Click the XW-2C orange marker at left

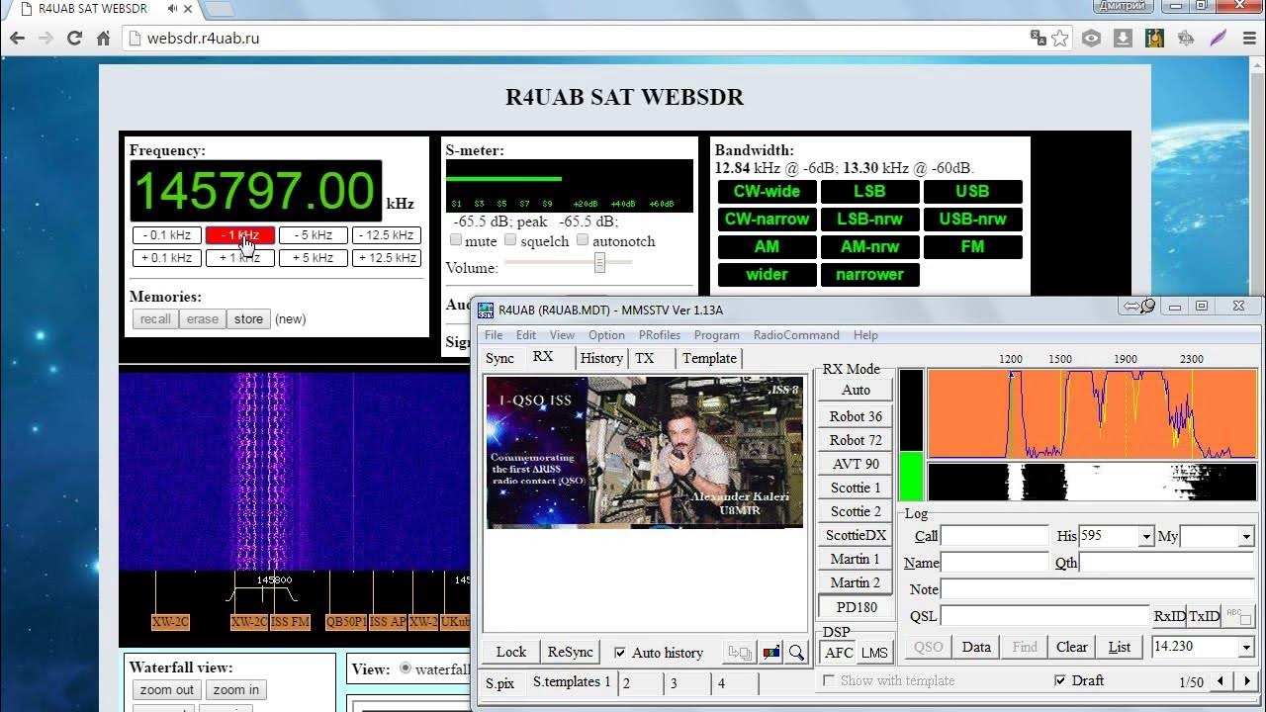[x=170, y=622]
